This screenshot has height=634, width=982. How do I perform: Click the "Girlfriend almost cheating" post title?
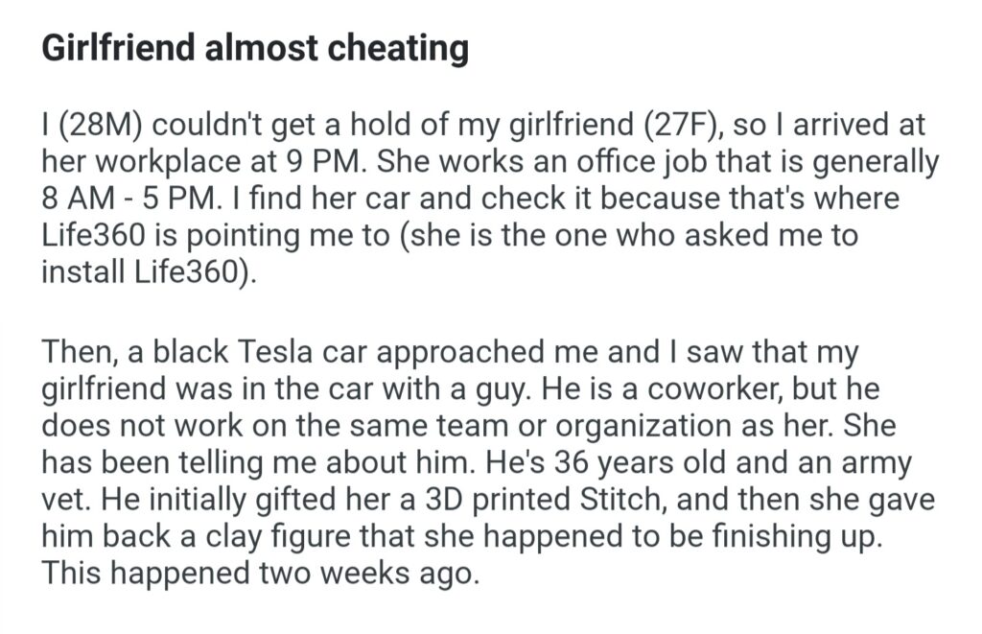point(255,48)
